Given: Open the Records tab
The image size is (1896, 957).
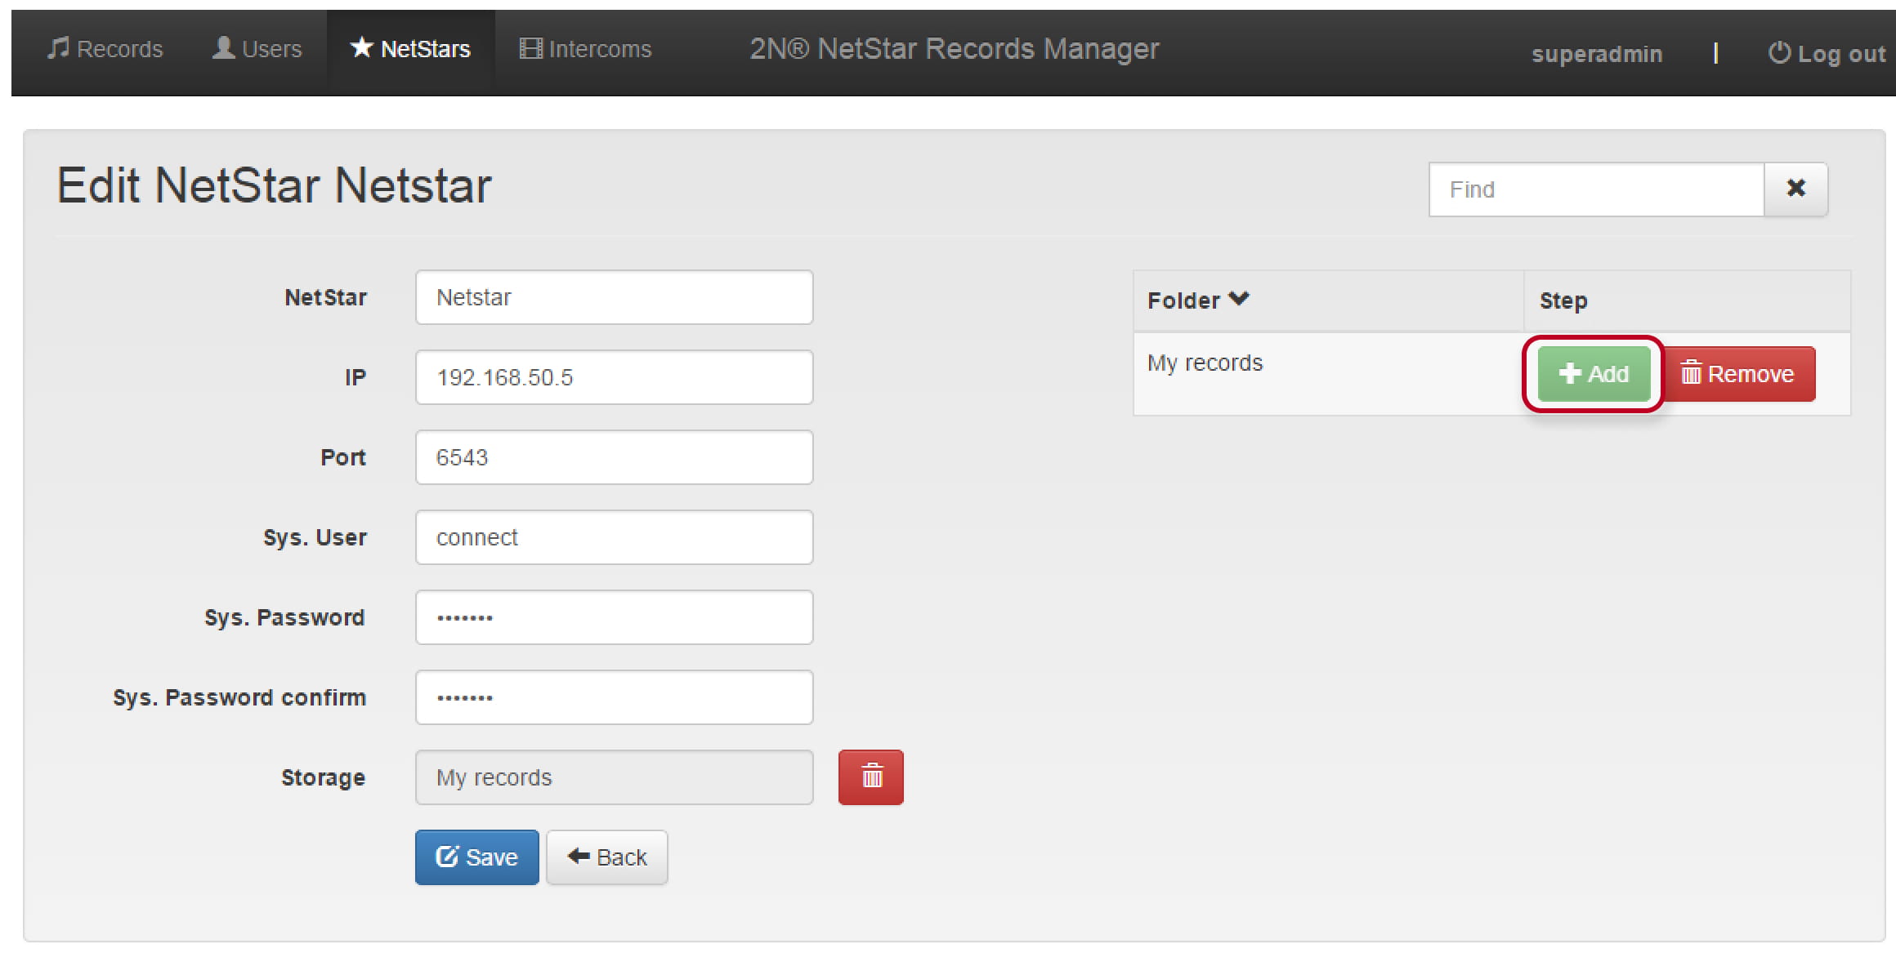Looking at the screenshot, I should [x=105, y=49].
